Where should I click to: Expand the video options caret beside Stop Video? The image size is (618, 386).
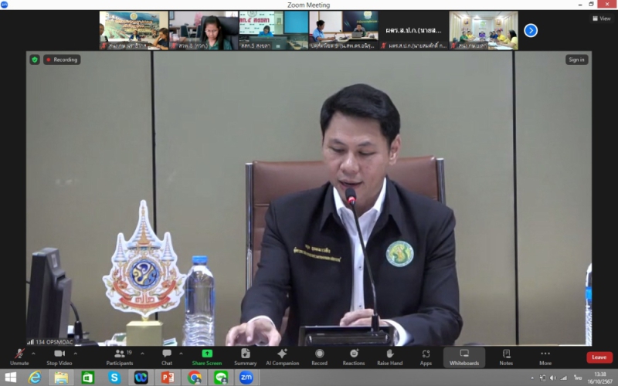[x=75, y=354]
